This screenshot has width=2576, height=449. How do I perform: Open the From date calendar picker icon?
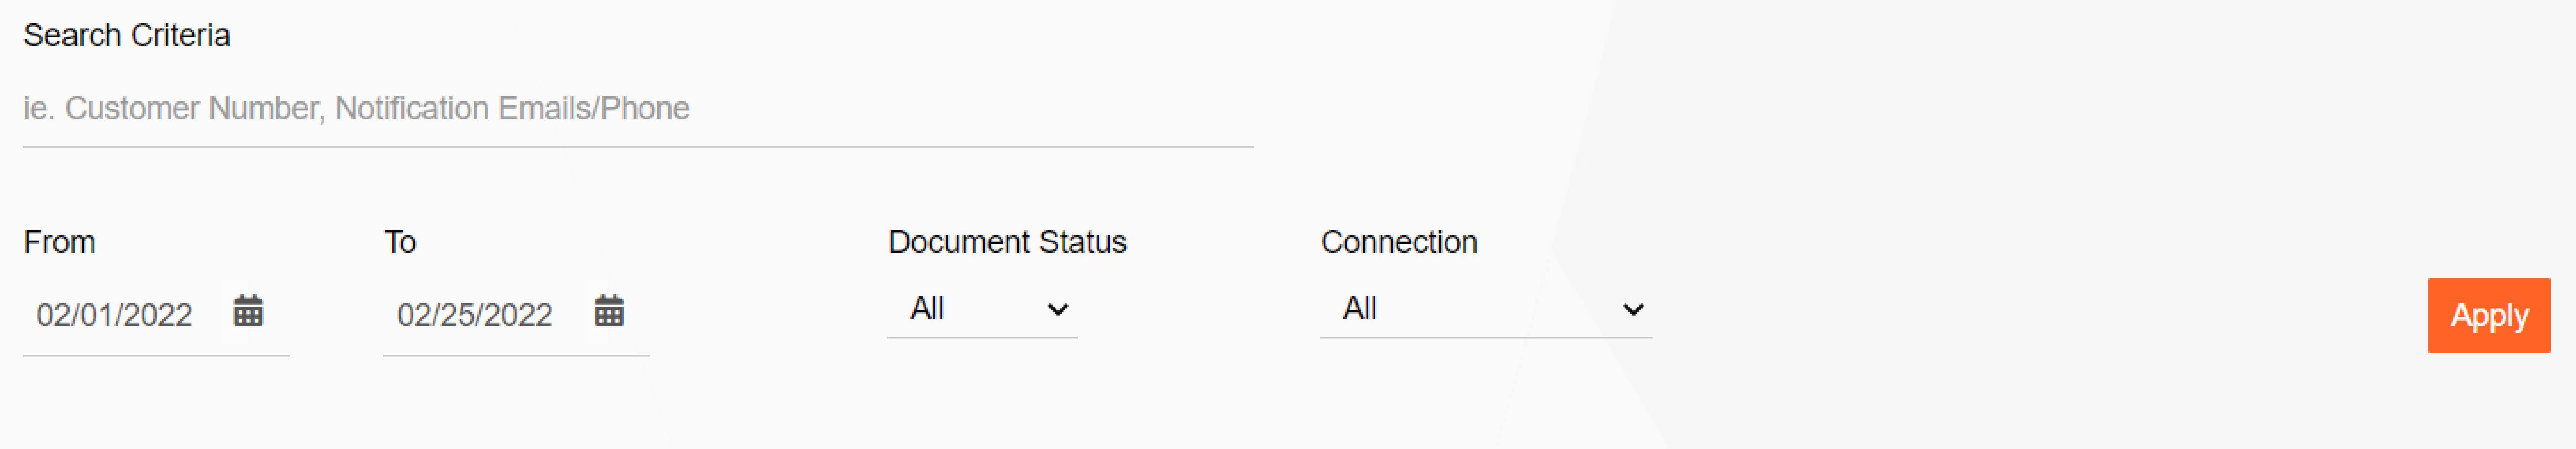tap(248, 312)
